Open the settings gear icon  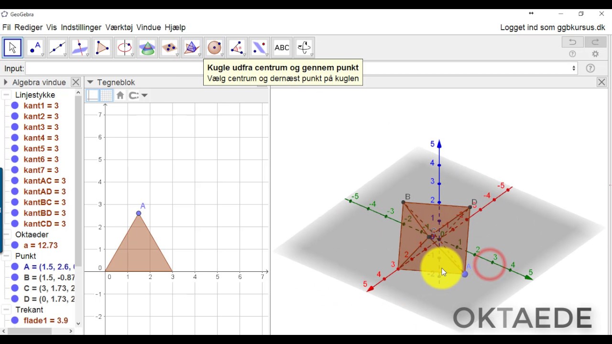point(595,54)
